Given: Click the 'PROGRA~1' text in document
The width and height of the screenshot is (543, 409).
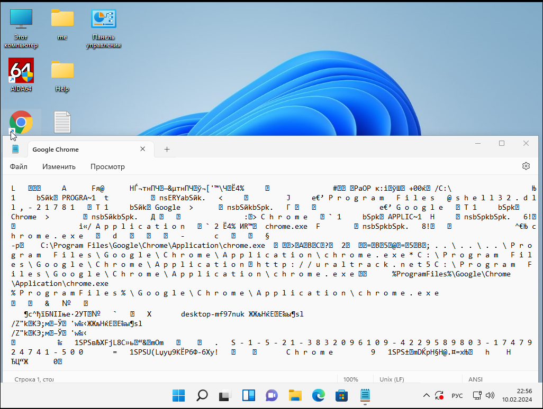Looking at the screenshot, I should (x=79, y=198).
